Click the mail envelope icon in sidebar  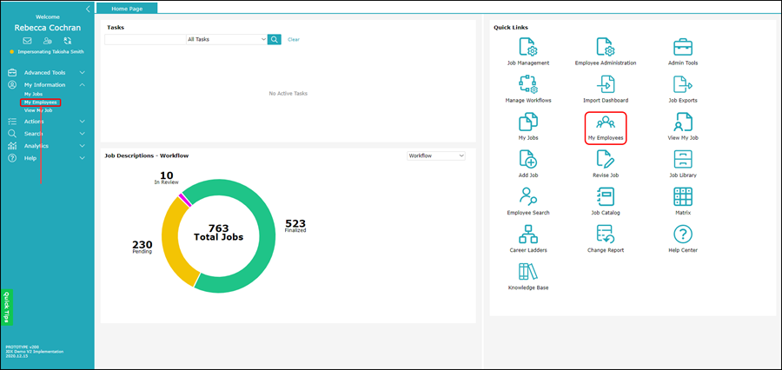click(27, 41)
